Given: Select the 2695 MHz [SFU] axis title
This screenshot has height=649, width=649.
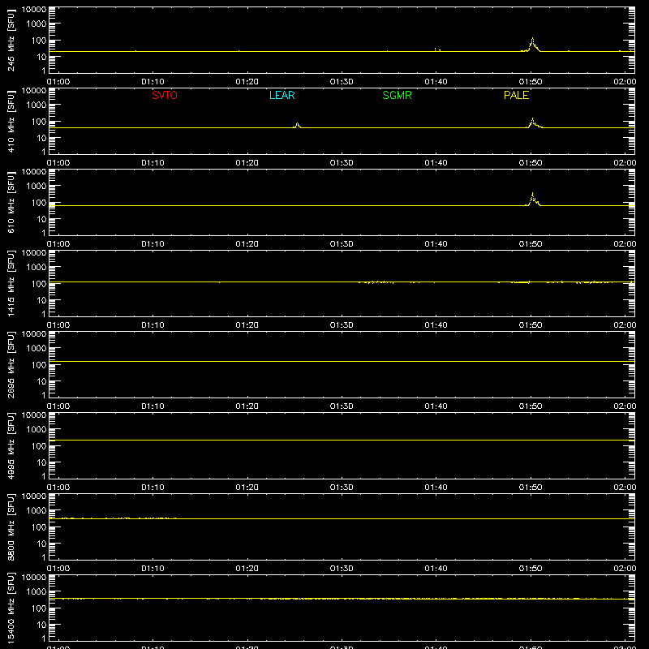Looking at the screenshot, I should point(11,364).
